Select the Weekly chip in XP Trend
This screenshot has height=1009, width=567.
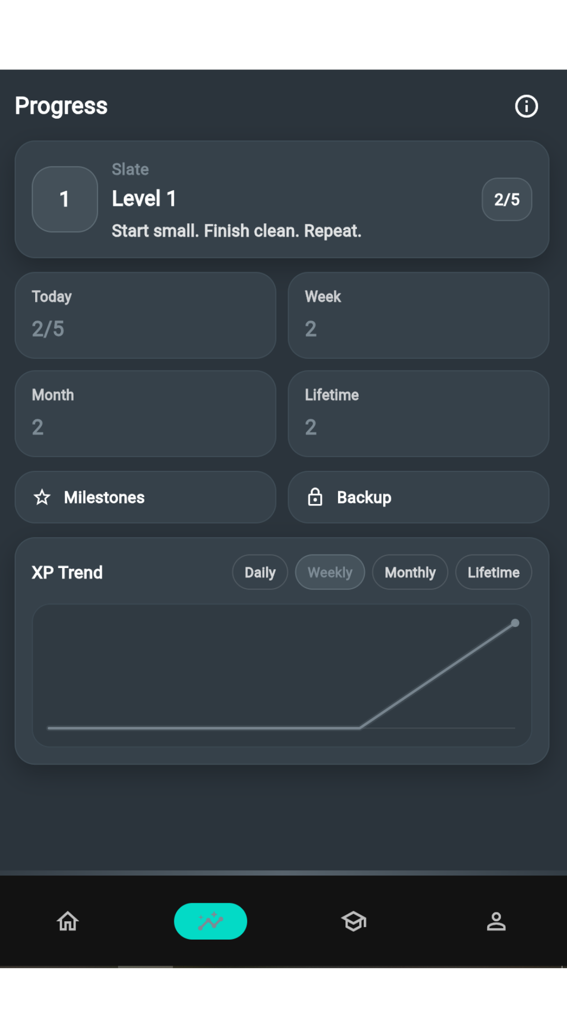[330, 572]
